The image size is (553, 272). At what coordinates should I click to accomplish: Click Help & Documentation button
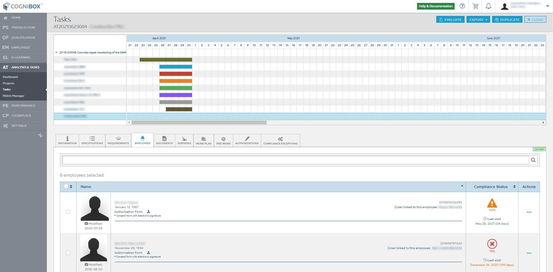point(436,6)
